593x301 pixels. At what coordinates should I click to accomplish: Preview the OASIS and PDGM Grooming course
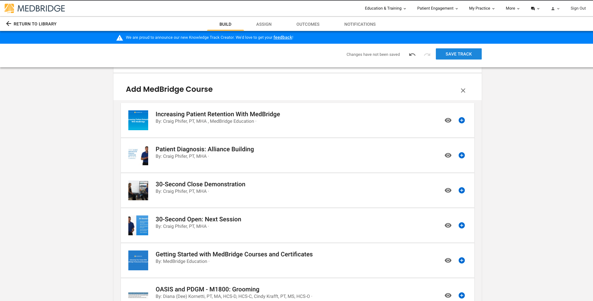coord(448,295)
